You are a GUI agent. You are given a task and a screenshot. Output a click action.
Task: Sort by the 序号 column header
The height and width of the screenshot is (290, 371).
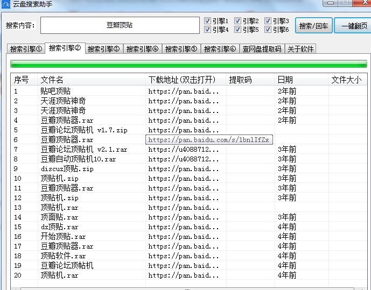pos(24,80)
